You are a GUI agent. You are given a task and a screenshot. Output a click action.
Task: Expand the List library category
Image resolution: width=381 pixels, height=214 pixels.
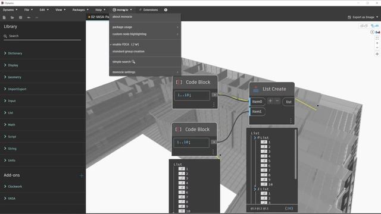point(5,112)
